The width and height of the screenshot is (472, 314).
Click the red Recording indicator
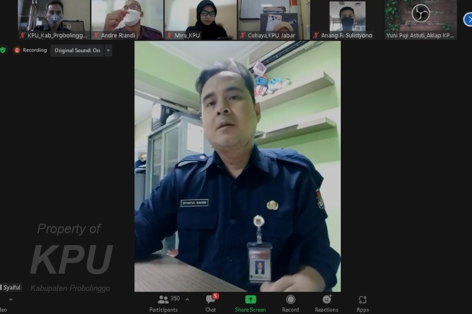coord(30,50)
